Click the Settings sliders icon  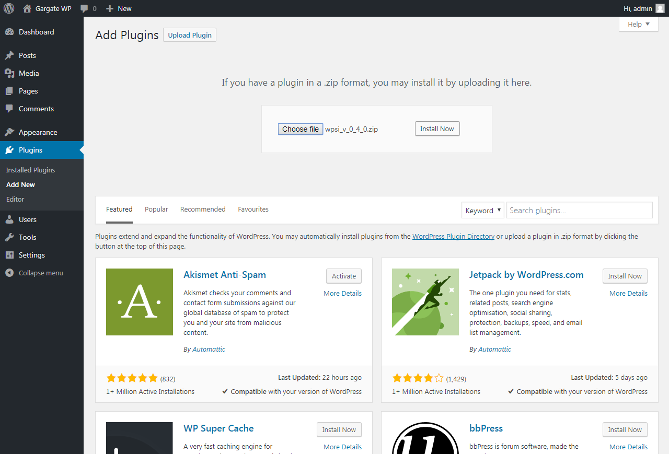tap(9, 255)
